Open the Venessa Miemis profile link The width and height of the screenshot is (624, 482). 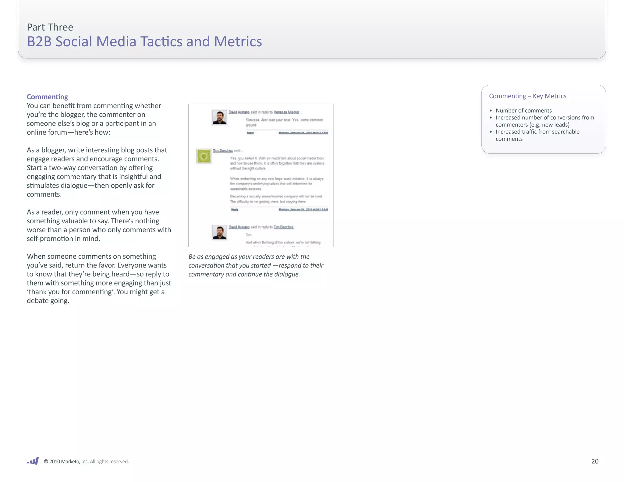point(286,112)
